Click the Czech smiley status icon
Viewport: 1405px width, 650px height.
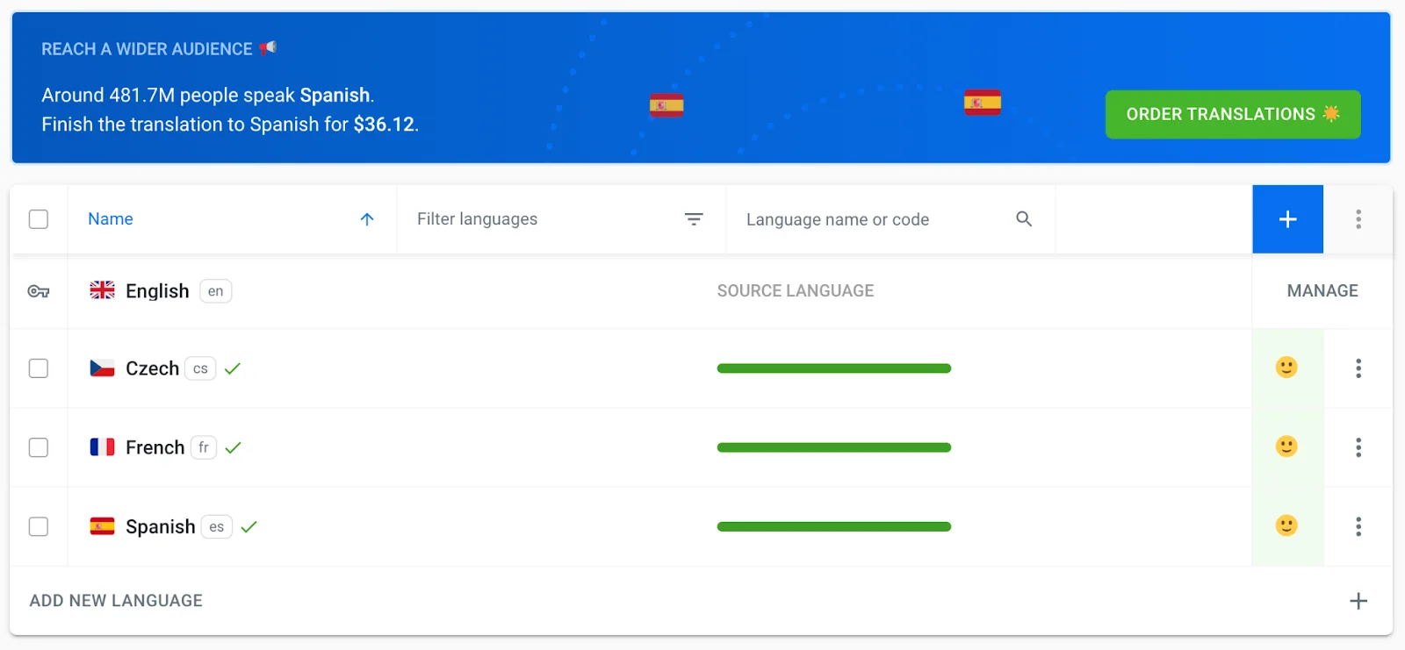pyautogui.click(x=1286, y=368)
